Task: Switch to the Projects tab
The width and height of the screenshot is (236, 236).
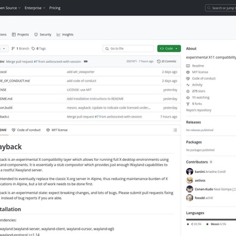Action: 20,35
